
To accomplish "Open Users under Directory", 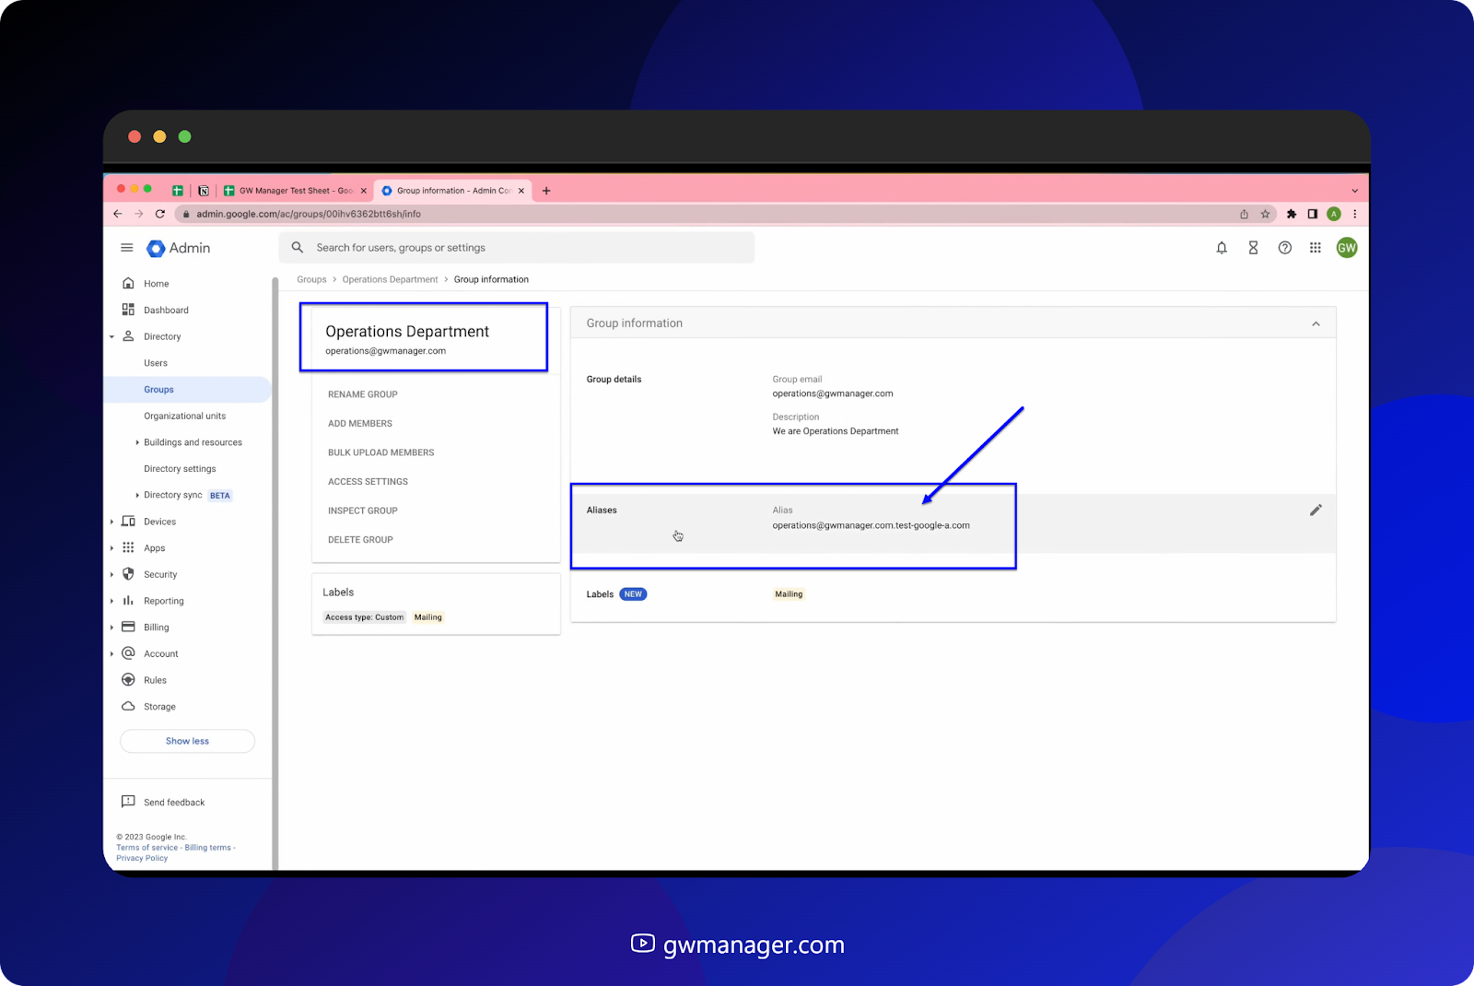I will point(156,363).
